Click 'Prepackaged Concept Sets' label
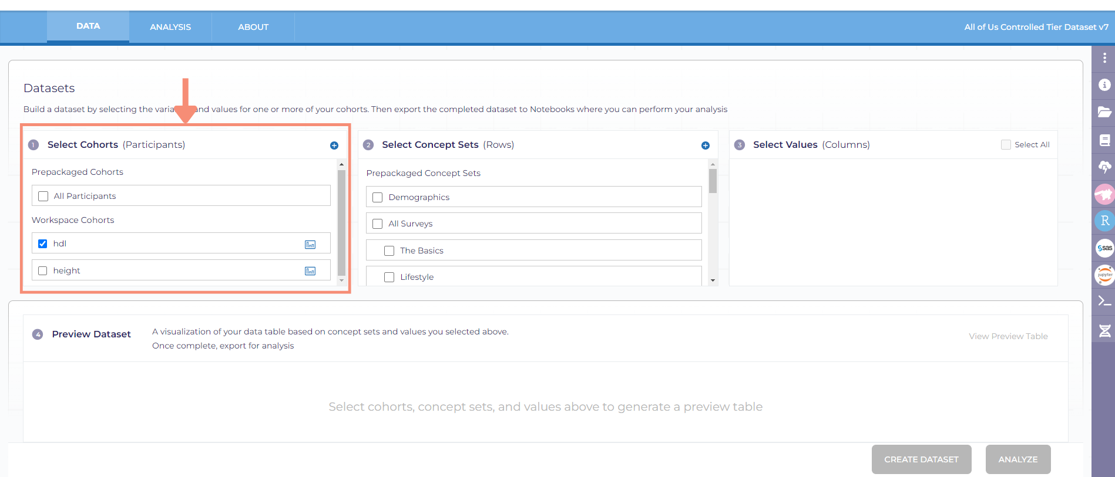 click(x=424, y=173)
